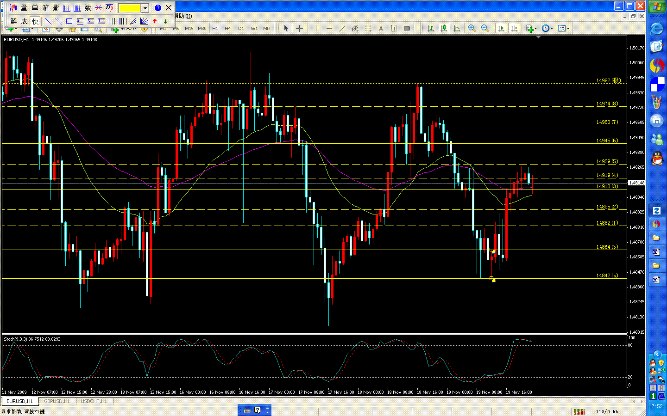Viewport: 667px width, 416px height.
Task: Click the 数 button in the floating toolbar
Action: click(88, 8)
